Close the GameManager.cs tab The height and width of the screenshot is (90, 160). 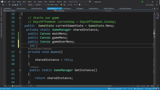pyautogui.click(x=61, y=8)
